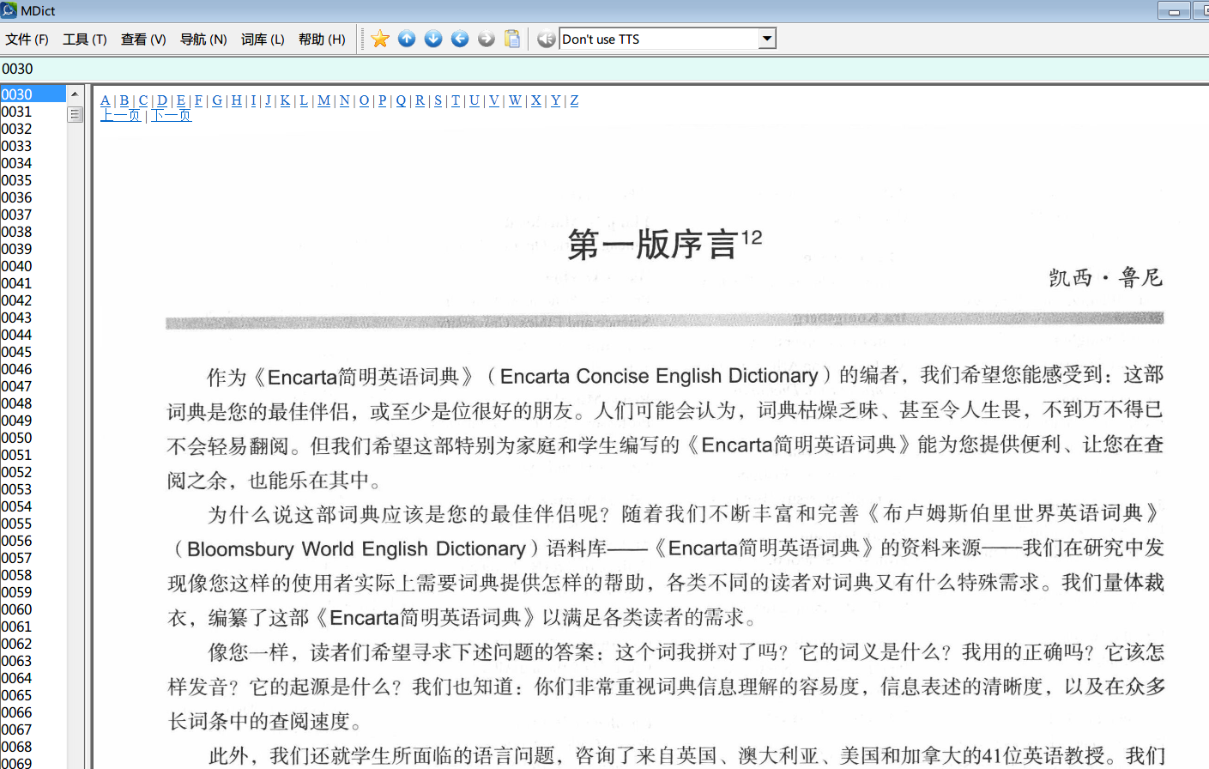1209x769 pixels.
Task: Jump to letter U index link
Action: [x=475, y=100]
